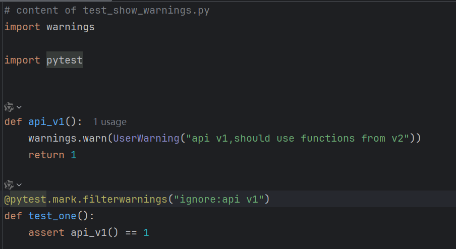
Task: Click 'warnings' in the import warnings line
Action: pos(71,27)
